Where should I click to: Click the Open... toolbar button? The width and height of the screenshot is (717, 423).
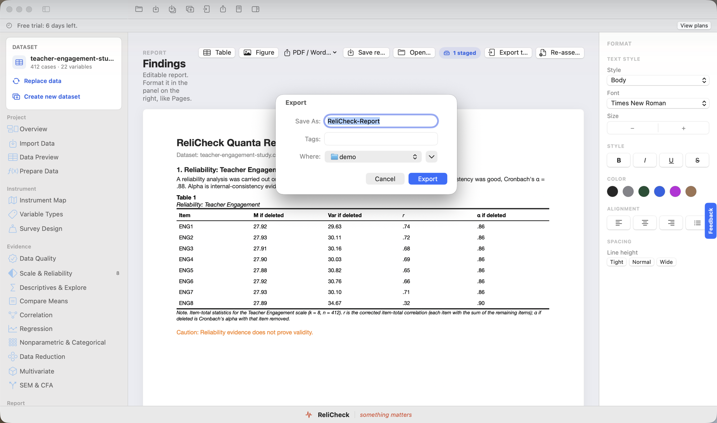[x=414, y=53]
